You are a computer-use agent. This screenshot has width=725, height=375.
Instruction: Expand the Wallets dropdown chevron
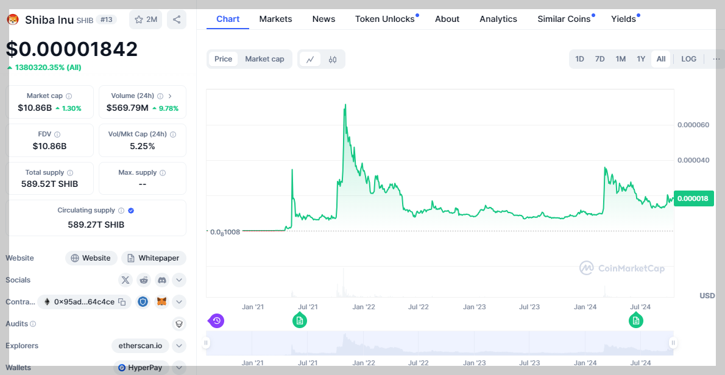[x=179, y=368]
